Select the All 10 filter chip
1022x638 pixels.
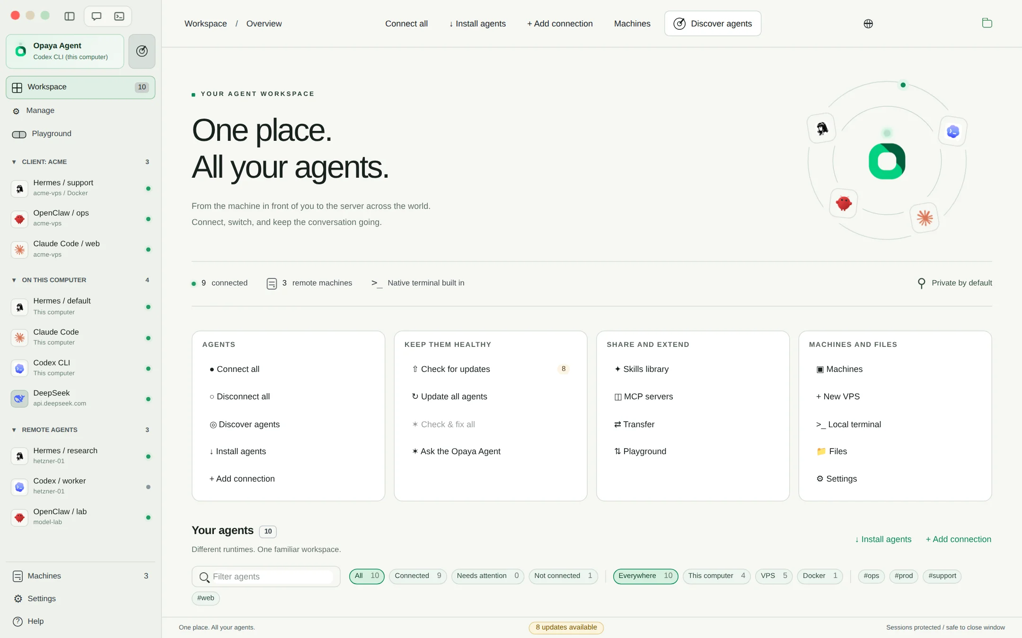[x=367, y=576]
